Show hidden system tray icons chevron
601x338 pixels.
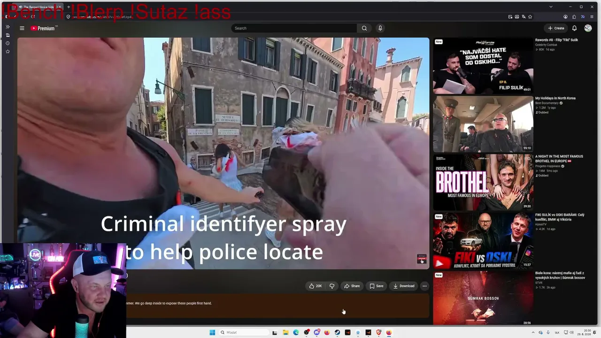click(533, 332)
